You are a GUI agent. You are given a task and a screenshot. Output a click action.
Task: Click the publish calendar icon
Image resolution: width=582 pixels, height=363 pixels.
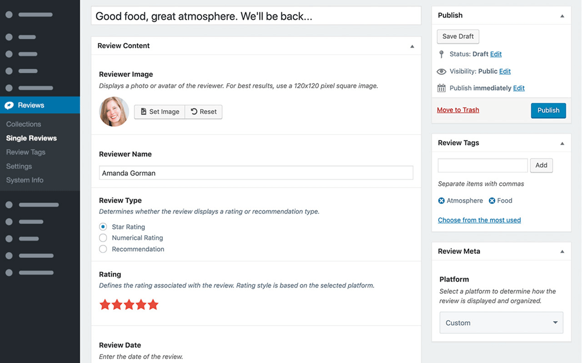(x=442, y=88)
